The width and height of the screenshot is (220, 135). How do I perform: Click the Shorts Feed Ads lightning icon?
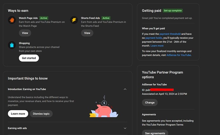pos(74,20)
